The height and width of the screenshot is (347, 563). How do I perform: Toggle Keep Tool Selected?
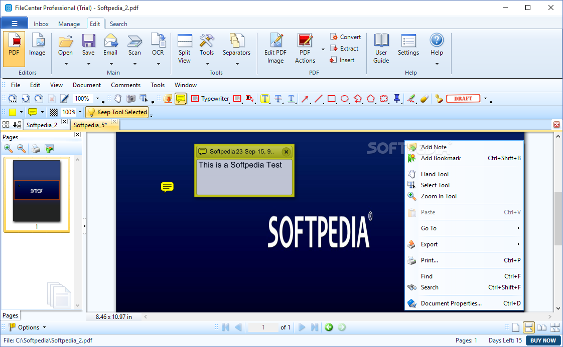tap(117, 112)
